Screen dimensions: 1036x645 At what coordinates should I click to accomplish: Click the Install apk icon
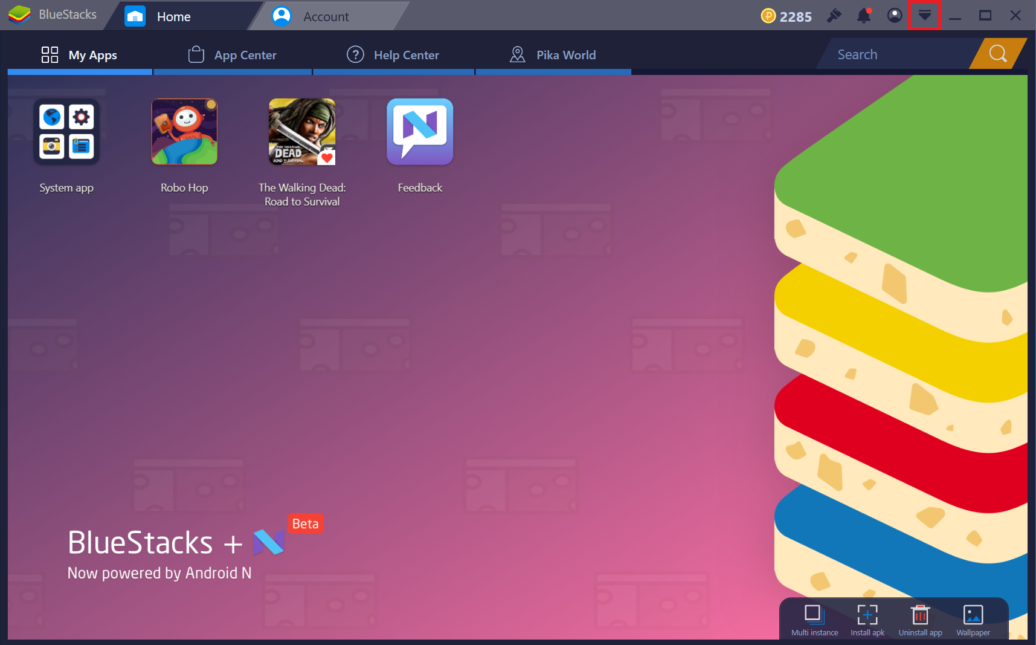(867, 615)
